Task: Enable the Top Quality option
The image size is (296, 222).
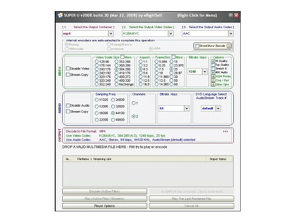Action: [213, 65]
